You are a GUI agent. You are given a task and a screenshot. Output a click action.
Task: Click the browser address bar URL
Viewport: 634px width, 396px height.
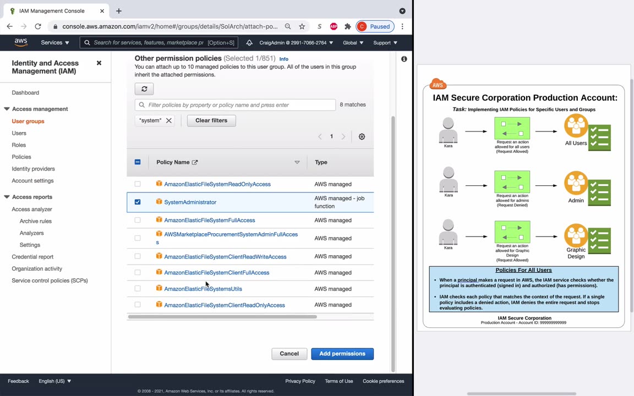coord(170,26)
